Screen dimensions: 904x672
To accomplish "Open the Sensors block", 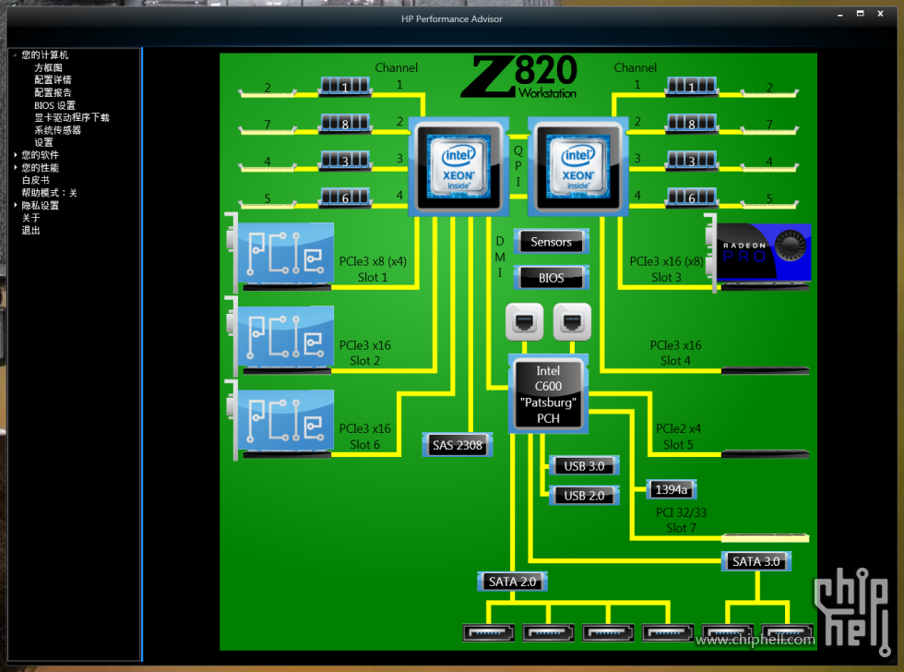I will coord(552,242).
